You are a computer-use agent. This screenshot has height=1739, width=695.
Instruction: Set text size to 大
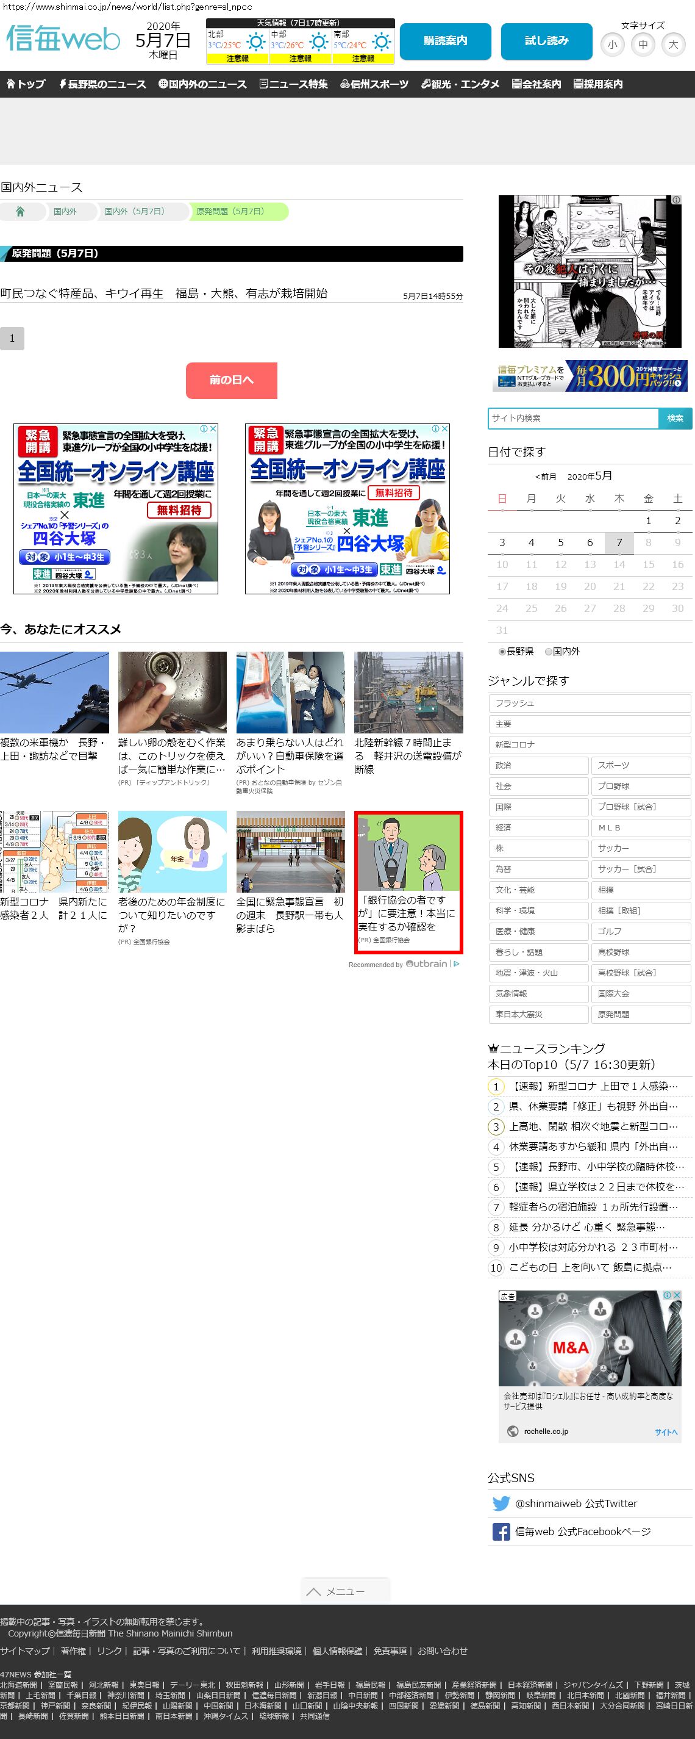tap(672, 45)
